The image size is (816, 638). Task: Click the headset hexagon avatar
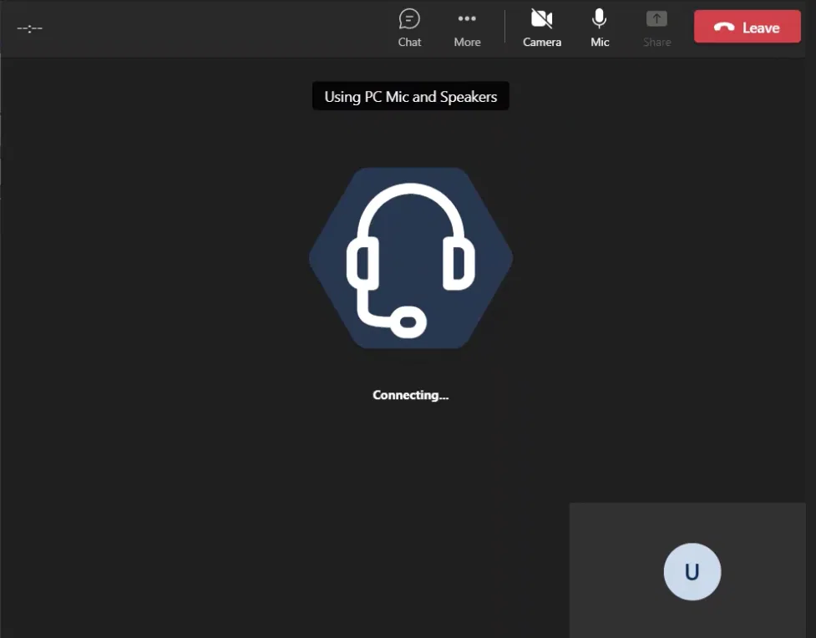tap(411, 258)
